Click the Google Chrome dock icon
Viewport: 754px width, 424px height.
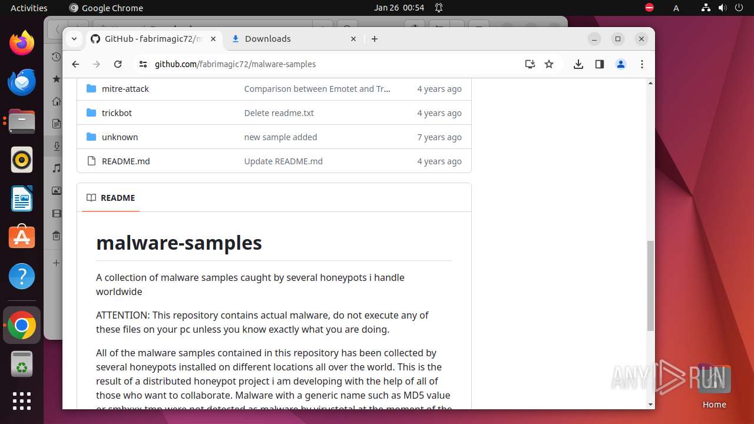click(22, 325)
